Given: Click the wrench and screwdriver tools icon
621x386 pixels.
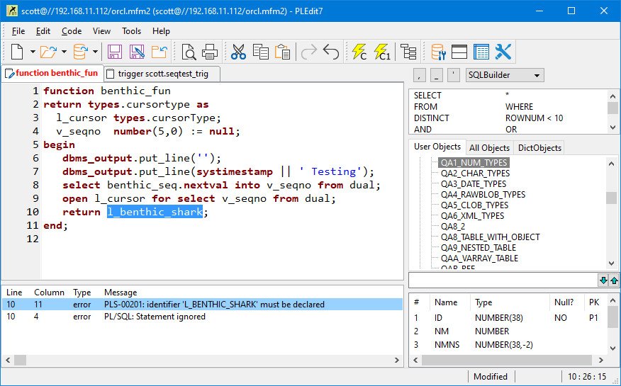Looking at the screenshot, I should [503, 52].
